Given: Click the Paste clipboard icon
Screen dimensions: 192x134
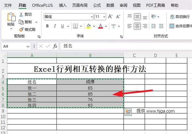Looking at the screenshot, I should [11, 17].
